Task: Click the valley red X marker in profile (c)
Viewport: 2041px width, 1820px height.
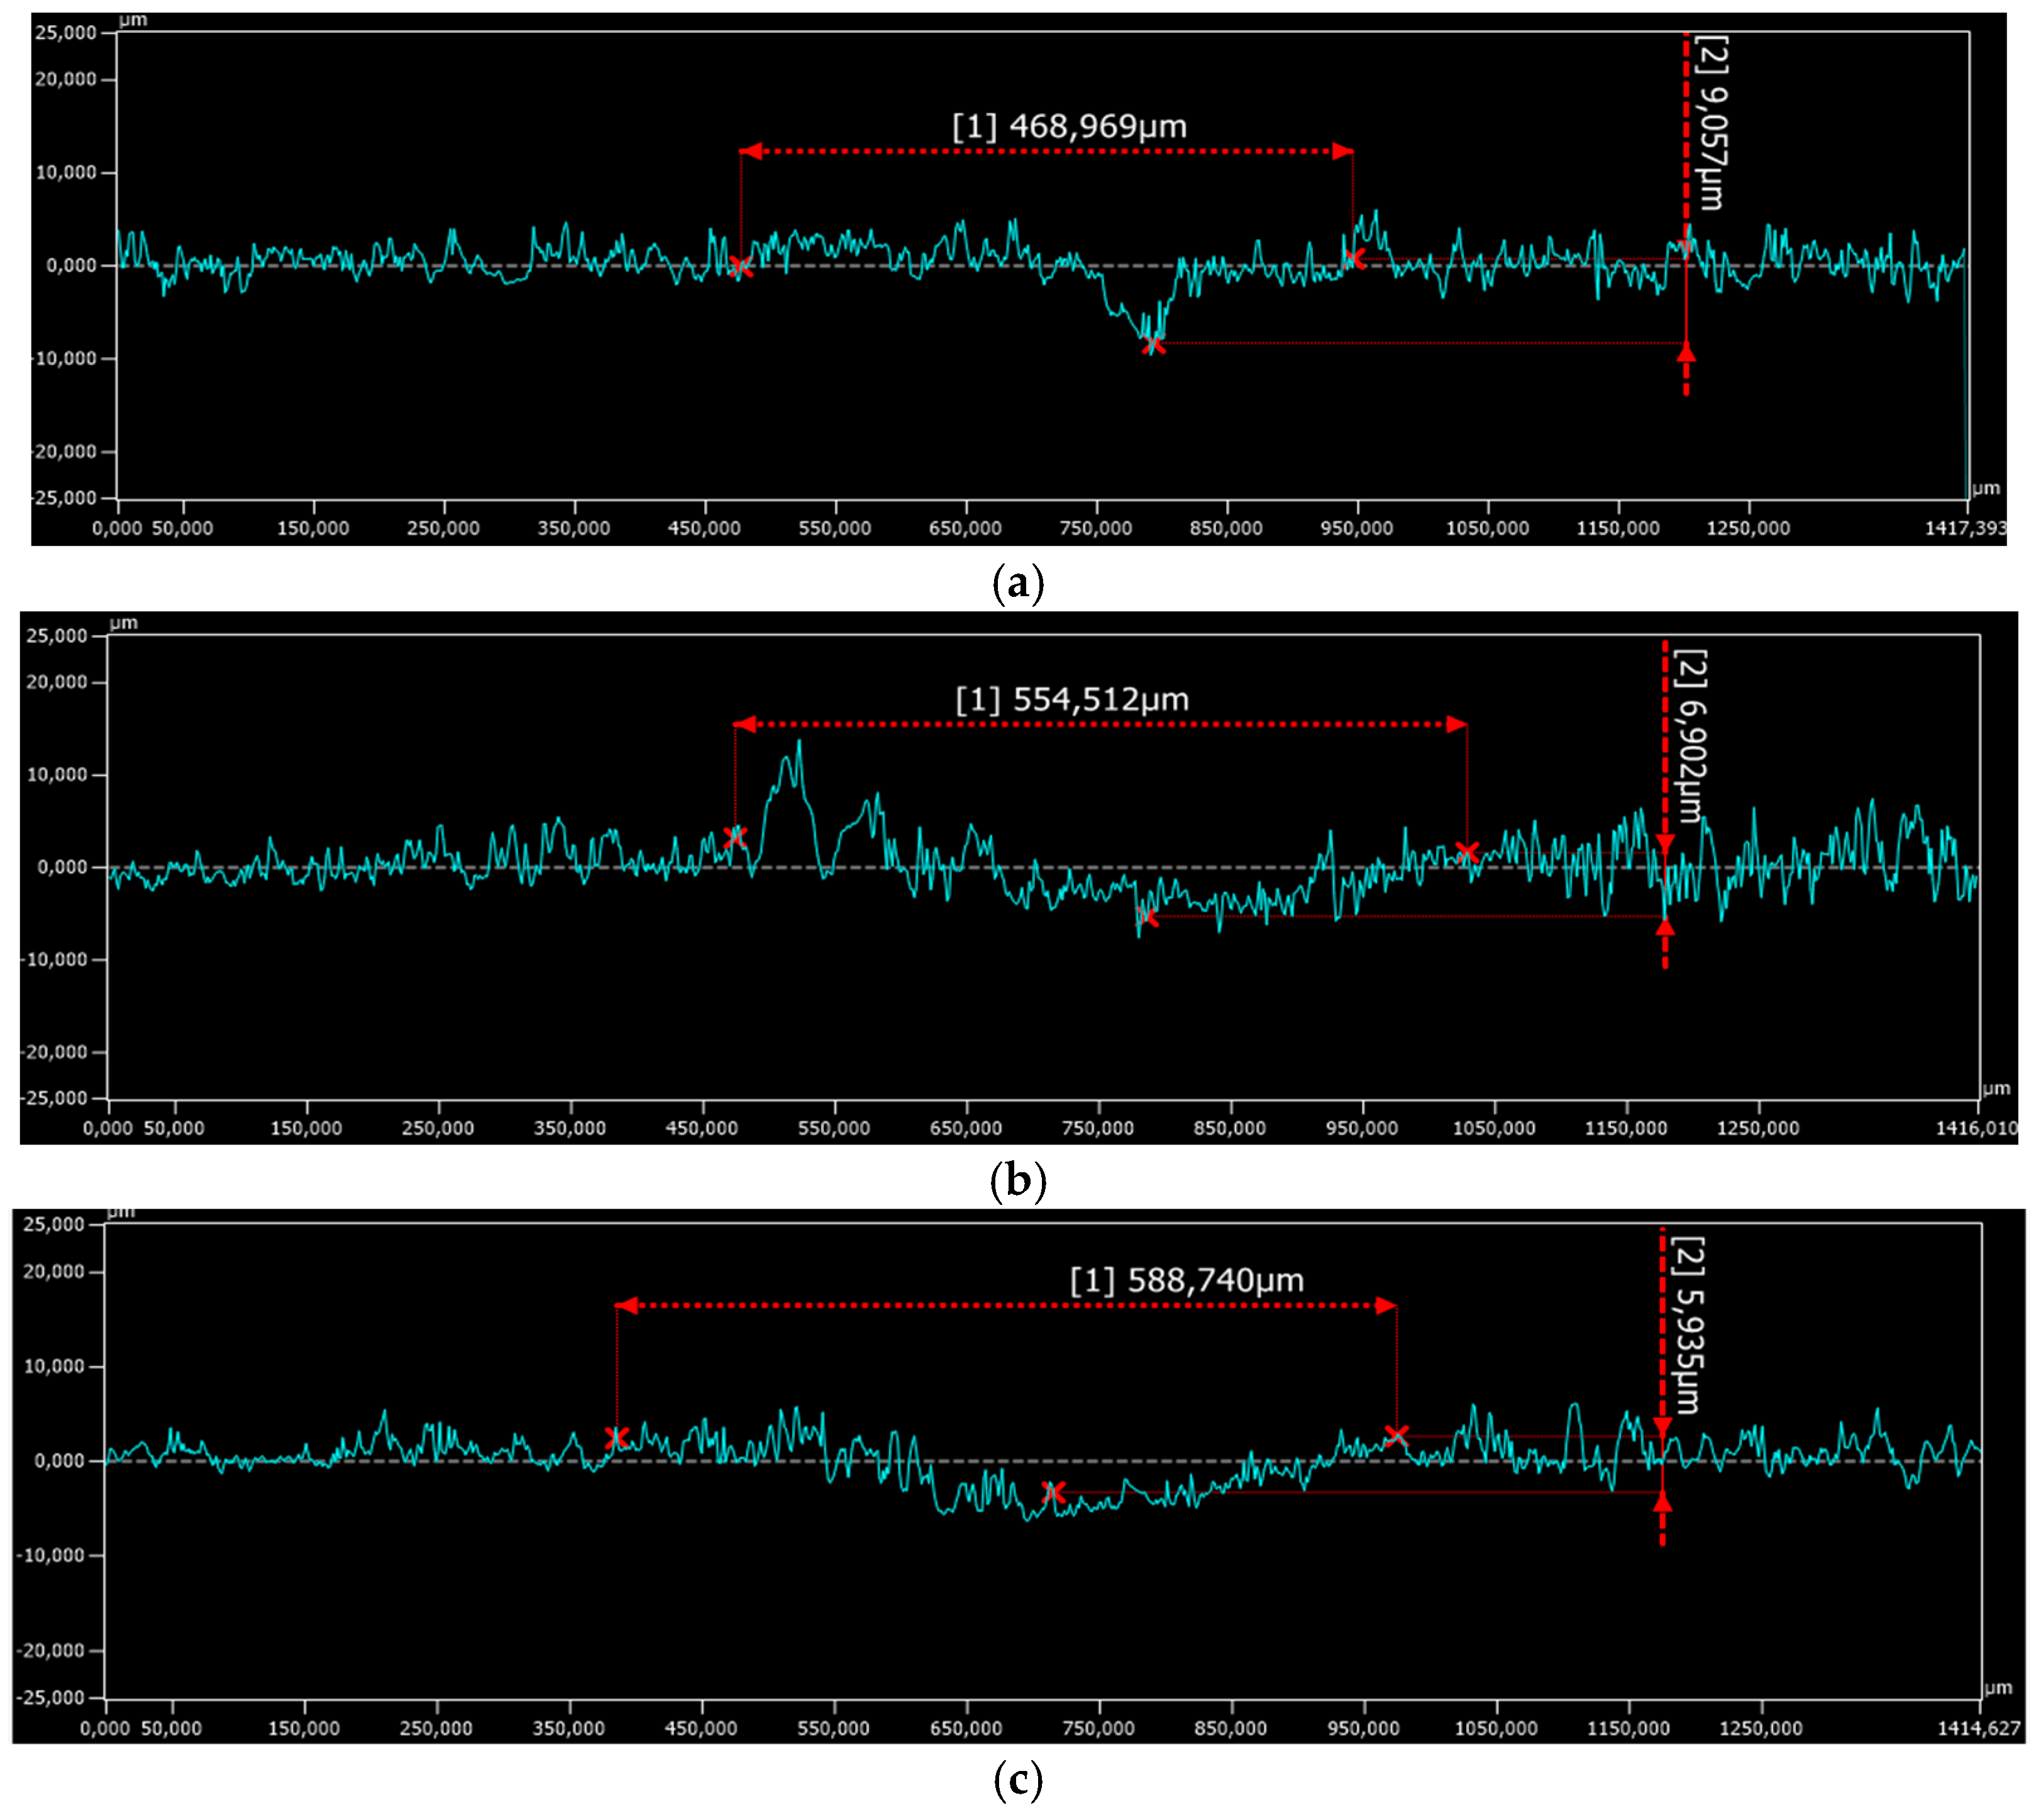Action: [x=1053, y=1492]
